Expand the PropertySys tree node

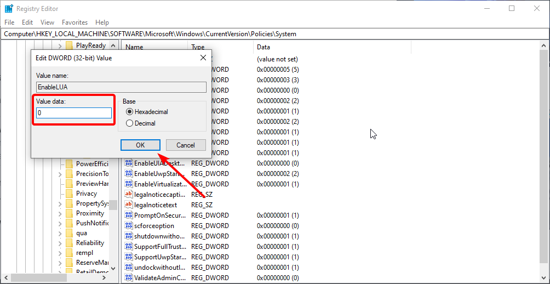pyautogui.click(x=60, y=203)
